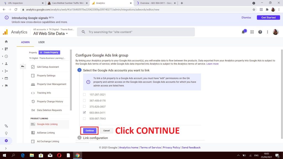Show hidden system tray icons
Screen dimensions: 283x159
(238, 155)
